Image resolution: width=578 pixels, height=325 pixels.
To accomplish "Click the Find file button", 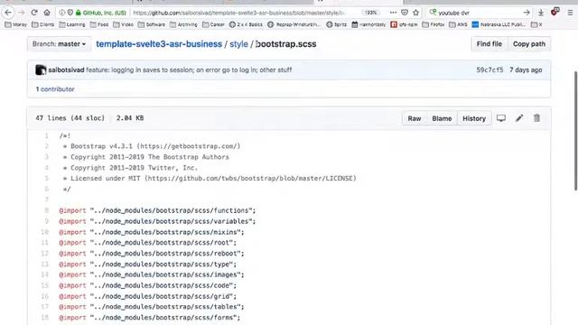I will click(489, 44).
